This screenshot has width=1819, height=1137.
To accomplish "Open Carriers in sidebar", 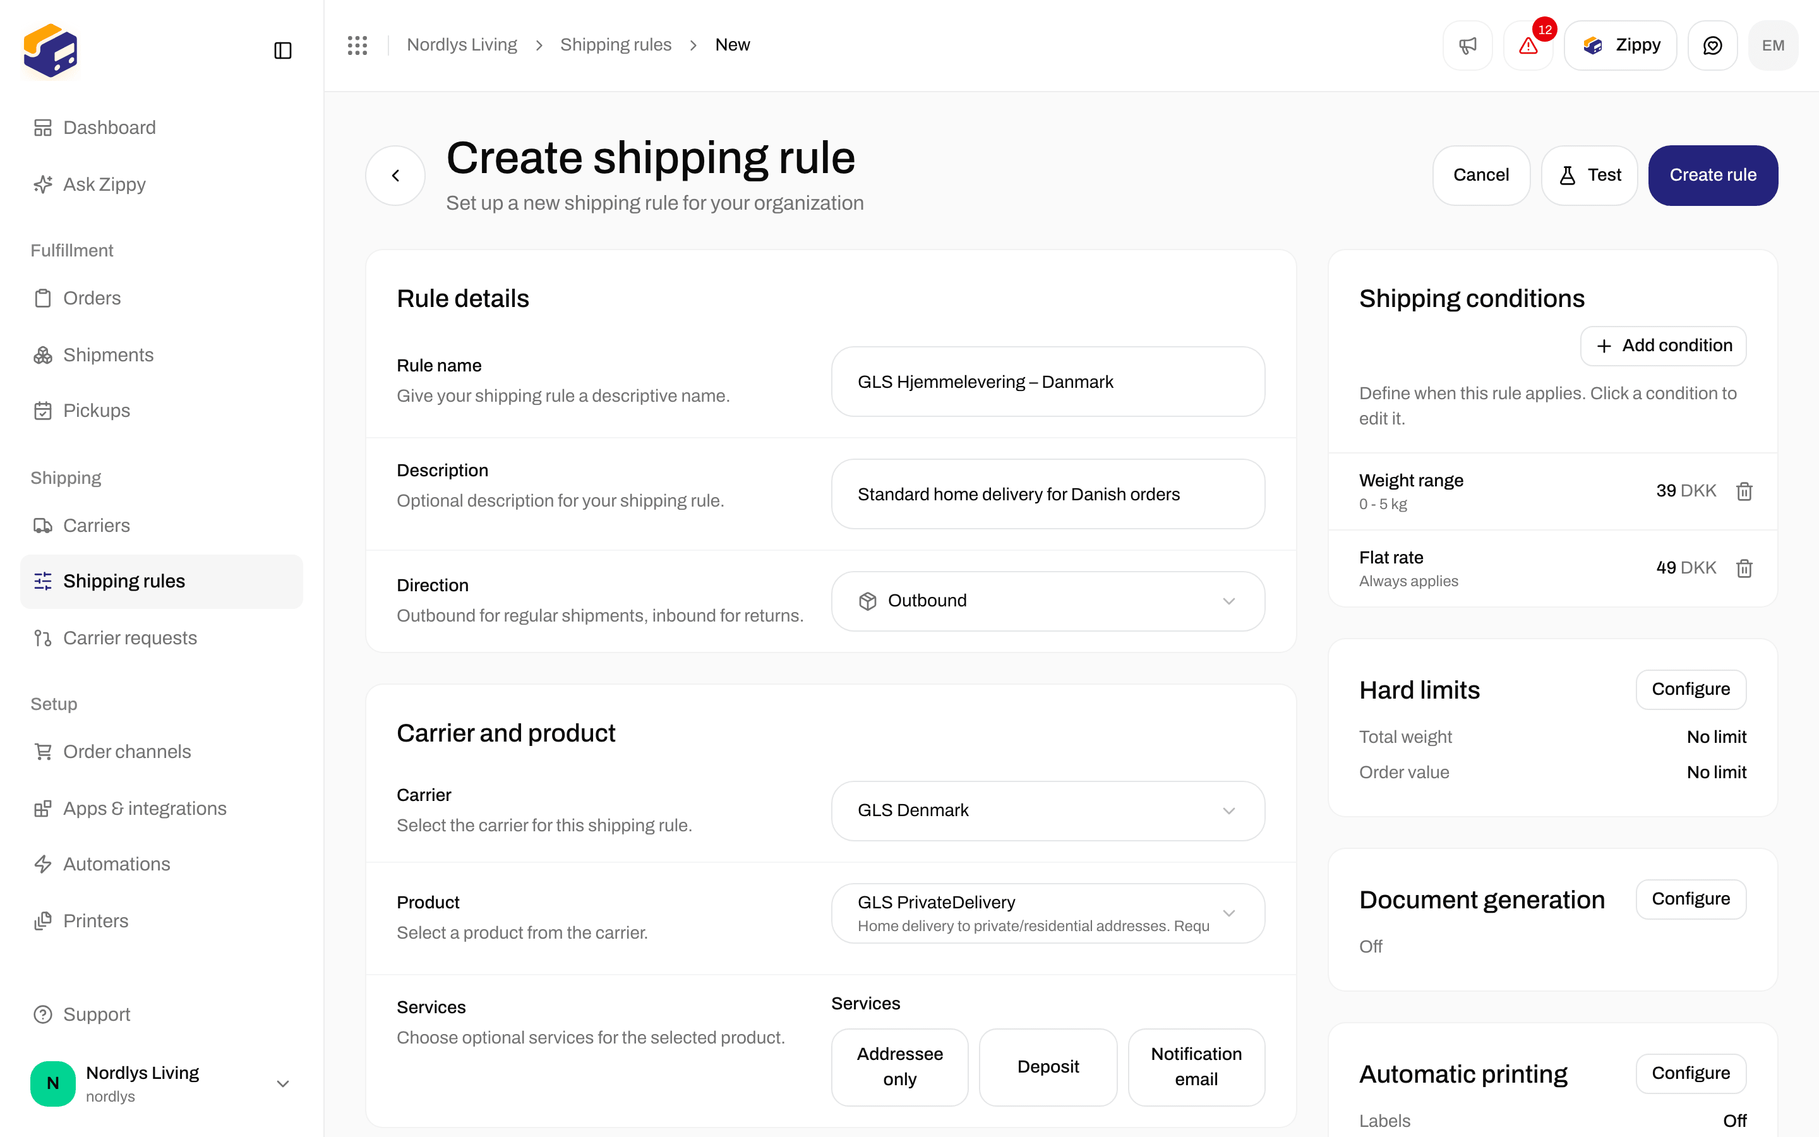I will click(x=162, y=526).
